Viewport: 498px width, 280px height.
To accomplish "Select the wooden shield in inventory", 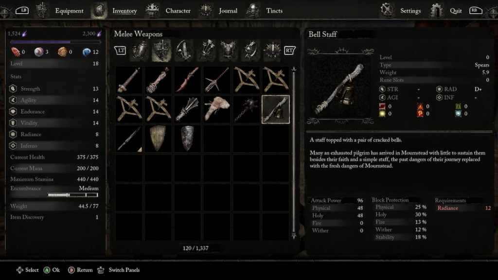I will pos(158,139).
